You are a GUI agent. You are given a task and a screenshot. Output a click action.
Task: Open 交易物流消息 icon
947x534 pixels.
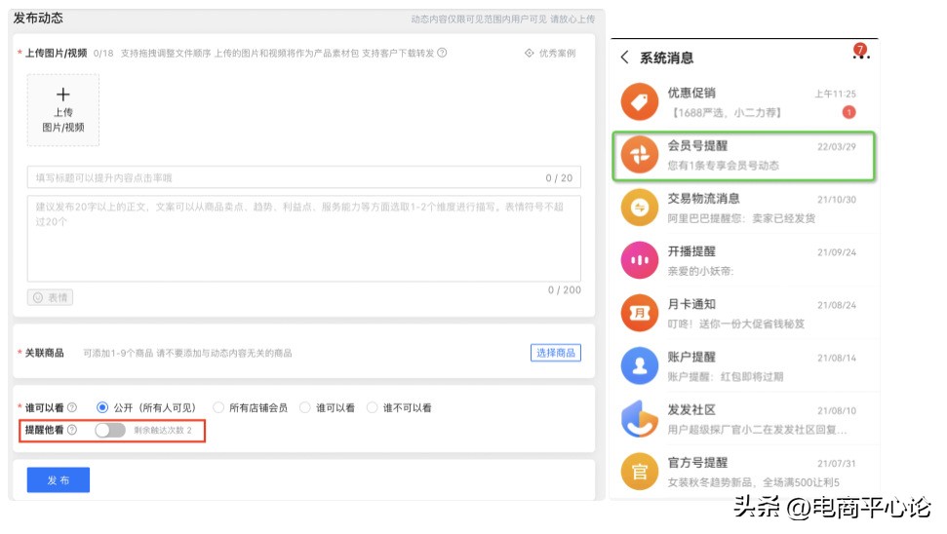point(640,208)
